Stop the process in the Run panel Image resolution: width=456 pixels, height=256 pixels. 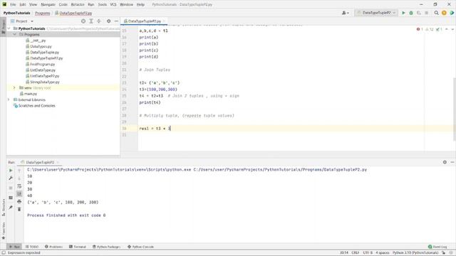[11, 188]
